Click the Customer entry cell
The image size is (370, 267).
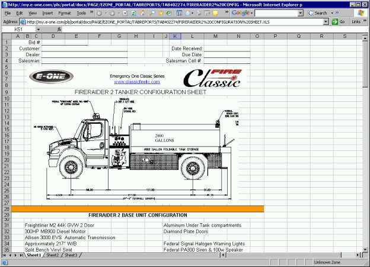pos(84,49)
